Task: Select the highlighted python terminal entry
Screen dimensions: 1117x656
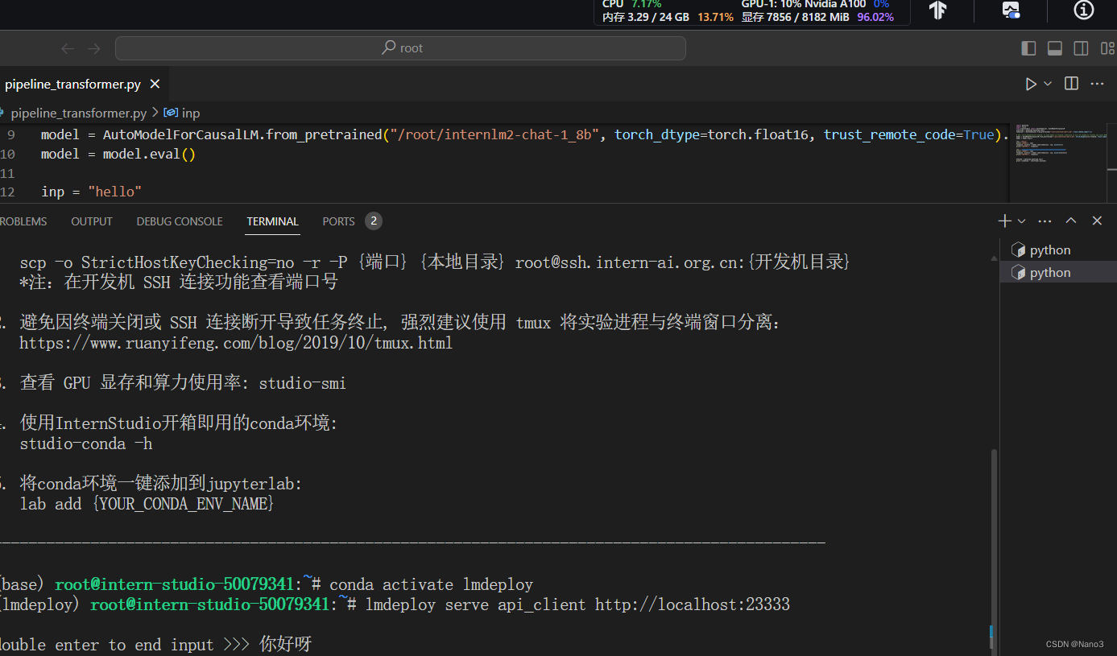Action: tap(1058, 273)
